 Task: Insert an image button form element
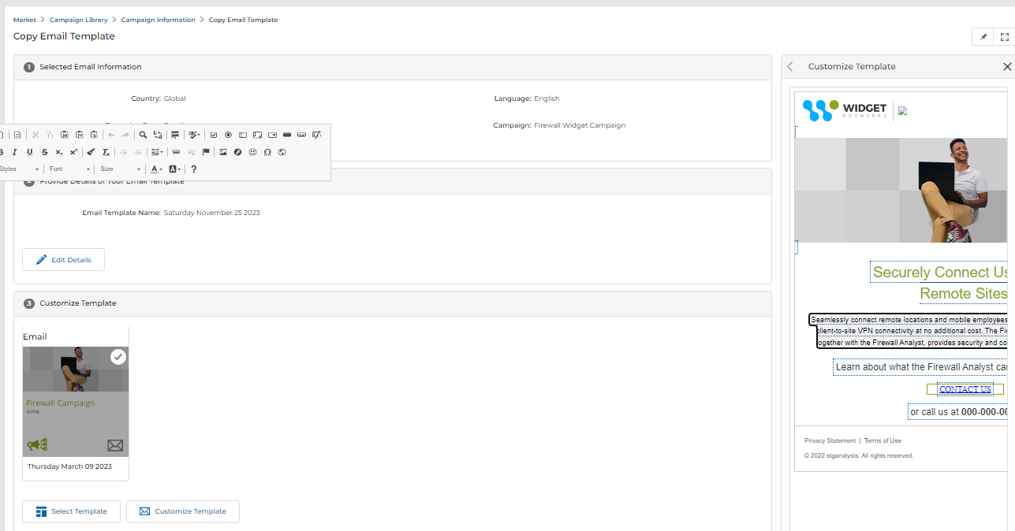[301, 135]
